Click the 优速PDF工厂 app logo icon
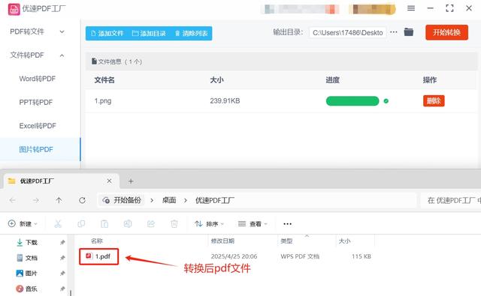 (14, 9)
